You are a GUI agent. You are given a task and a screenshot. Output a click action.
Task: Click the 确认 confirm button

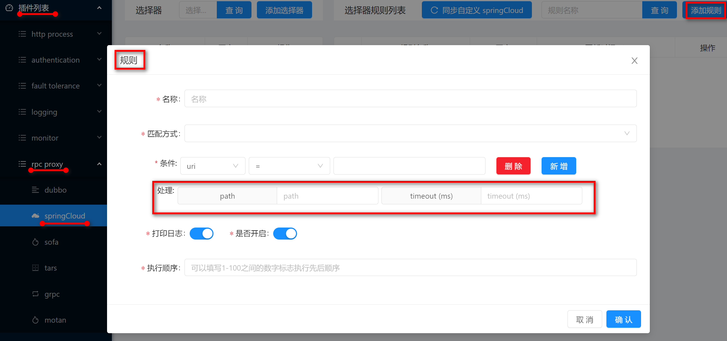click(x=623, y=319)
